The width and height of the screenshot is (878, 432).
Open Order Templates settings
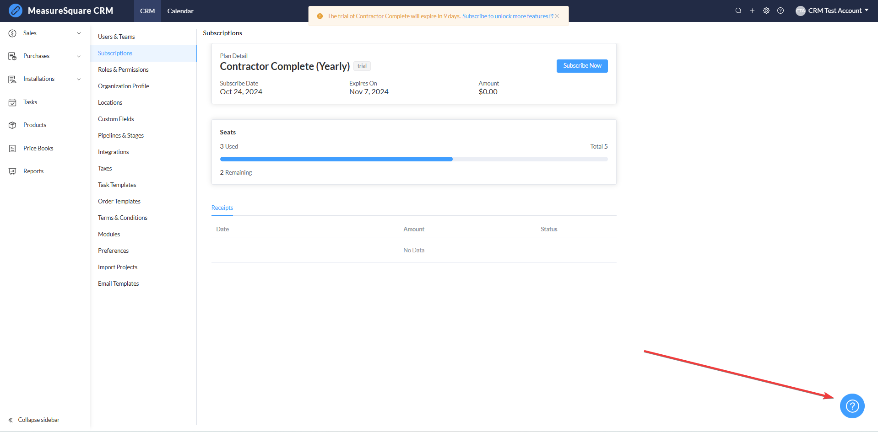(143, 202)
